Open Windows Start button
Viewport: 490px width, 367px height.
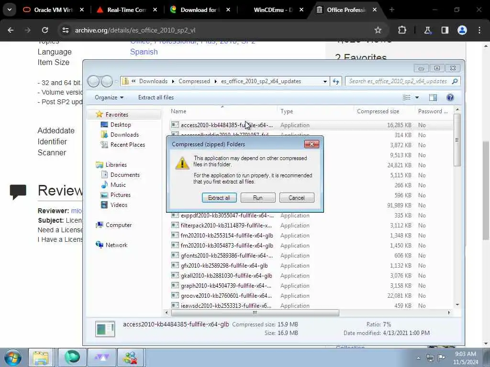[12, 357]
